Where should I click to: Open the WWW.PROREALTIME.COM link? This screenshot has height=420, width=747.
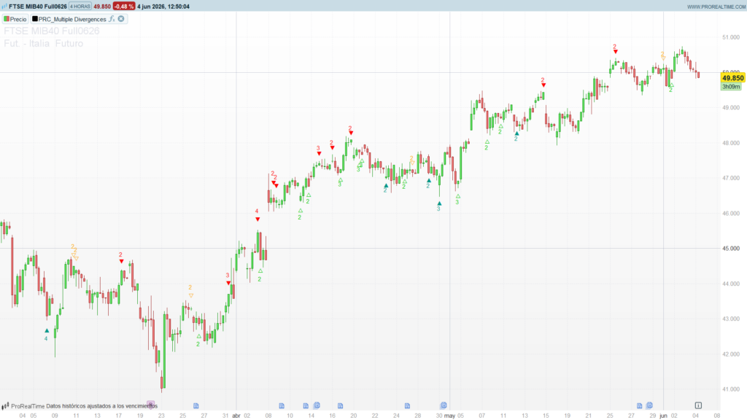click(716, 7)
